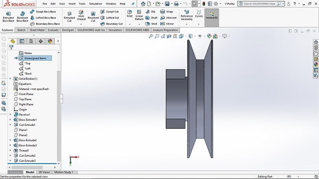319x179 pixels.
Task: Open the Curves tool
Action: (x=199, y=14)
